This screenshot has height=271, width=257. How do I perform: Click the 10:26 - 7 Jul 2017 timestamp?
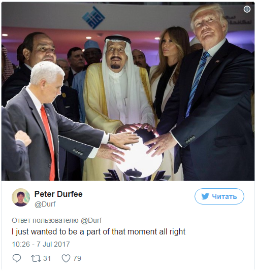[41, 244]
